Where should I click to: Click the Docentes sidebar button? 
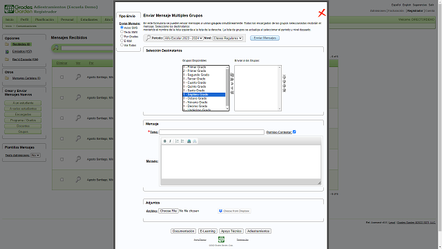(x=23, y=126)
